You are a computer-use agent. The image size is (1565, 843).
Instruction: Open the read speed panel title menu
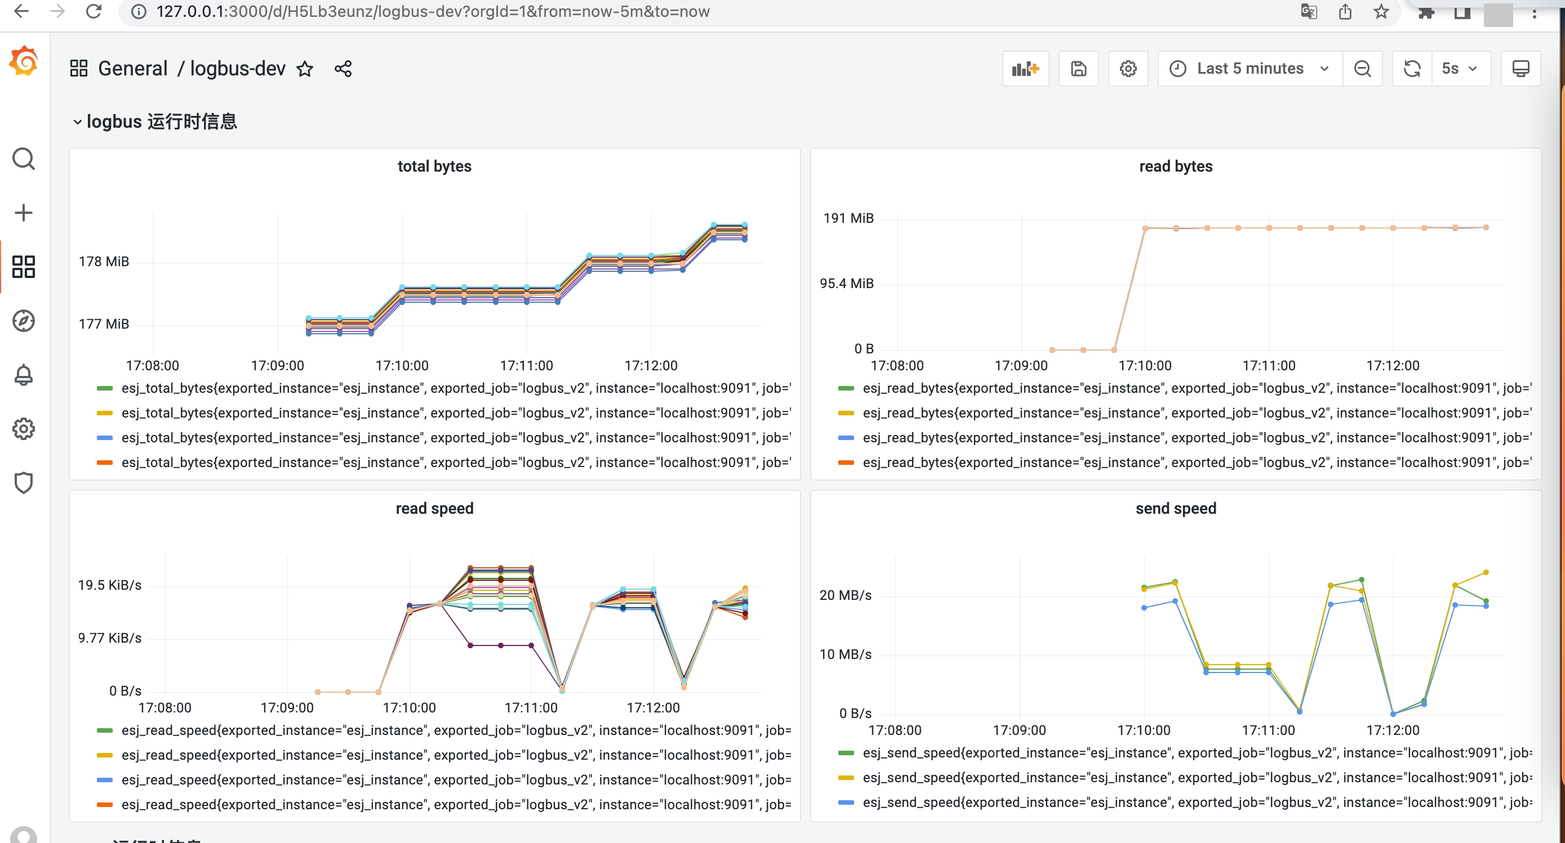point(434,509)
